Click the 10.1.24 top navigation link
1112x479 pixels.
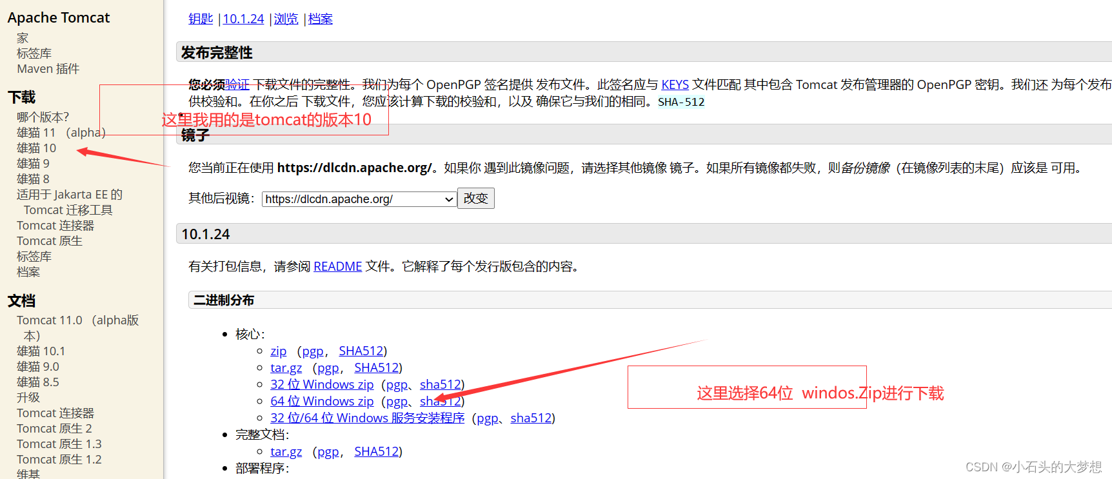[x=243, y=19]
